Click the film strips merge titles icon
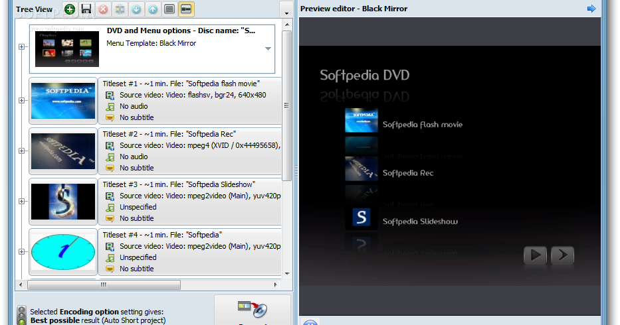This screenshot has height=325, width=620. tap(120, 9)
